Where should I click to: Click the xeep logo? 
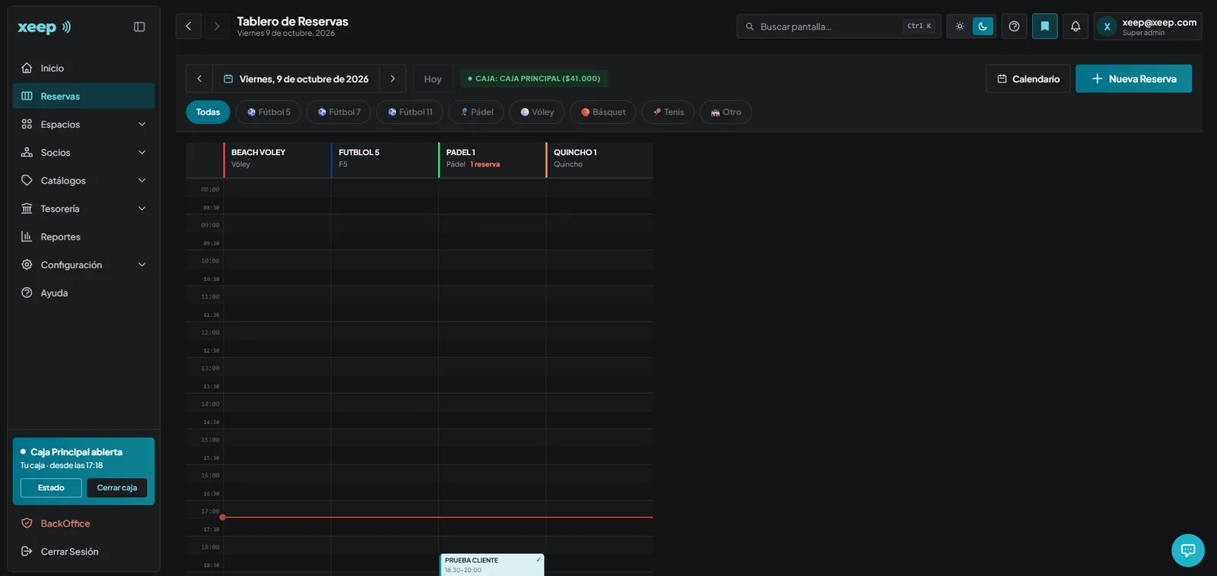coord(44,27)
